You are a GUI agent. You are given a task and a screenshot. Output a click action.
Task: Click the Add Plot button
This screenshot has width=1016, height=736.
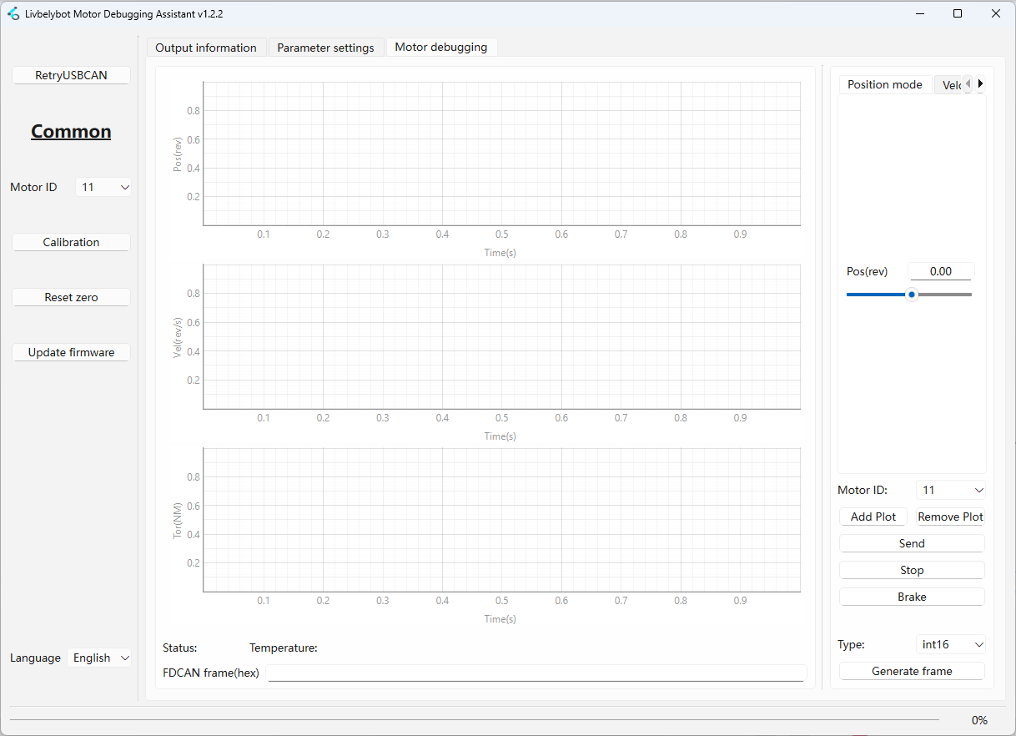pyautogui.click(x=873, y=517)
